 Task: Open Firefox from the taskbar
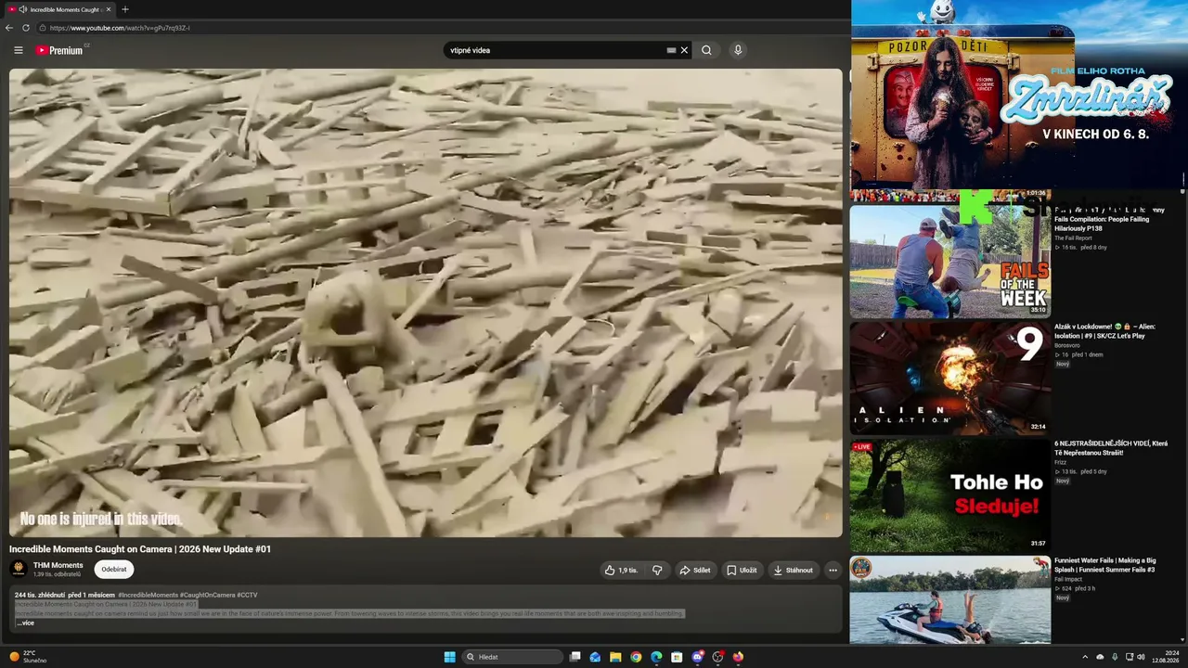tap(738, 657)
